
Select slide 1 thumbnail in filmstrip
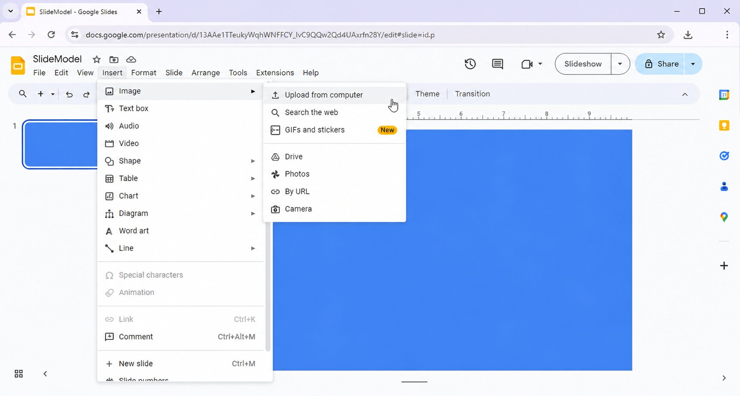coord(60,144)
